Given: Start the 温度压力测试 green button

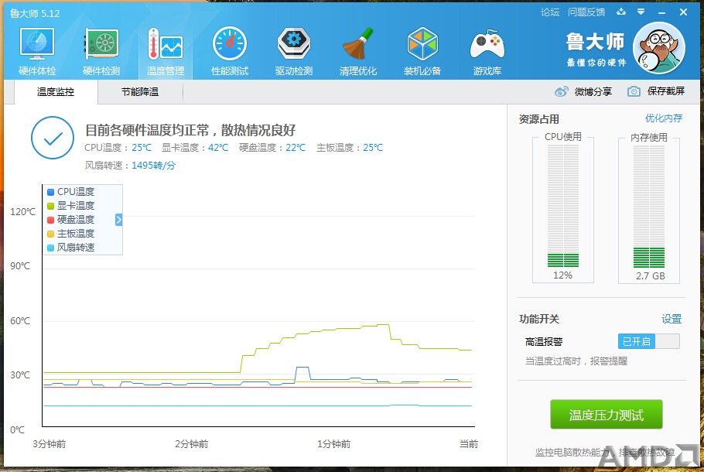Looking at the screenshot, I should (x=606, y=415).
